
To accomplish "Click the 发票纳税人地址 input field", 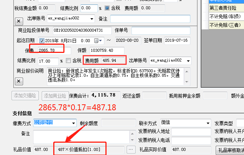I will coord(191,132).
